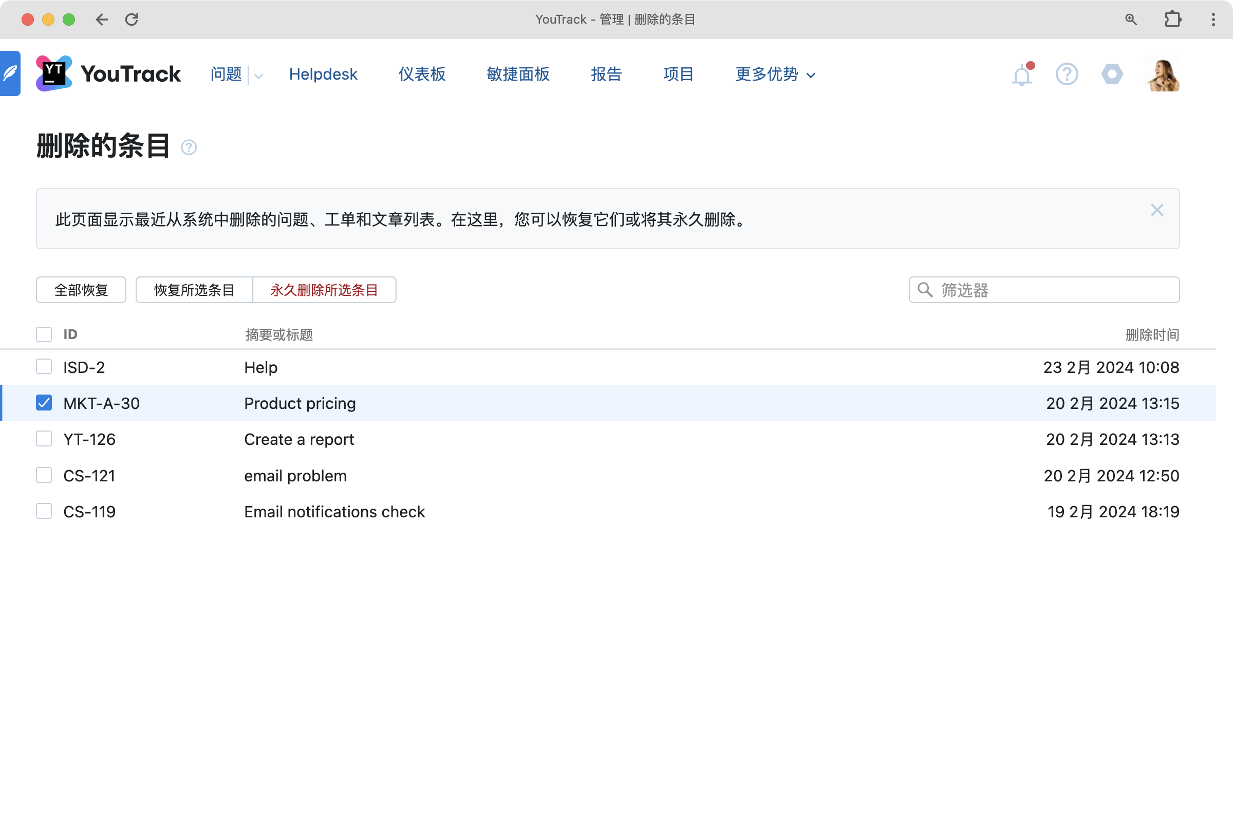Click help icon next to 删除的条目 title
The height and width of the screenshot is (822, 1233).
coord(189,147)
